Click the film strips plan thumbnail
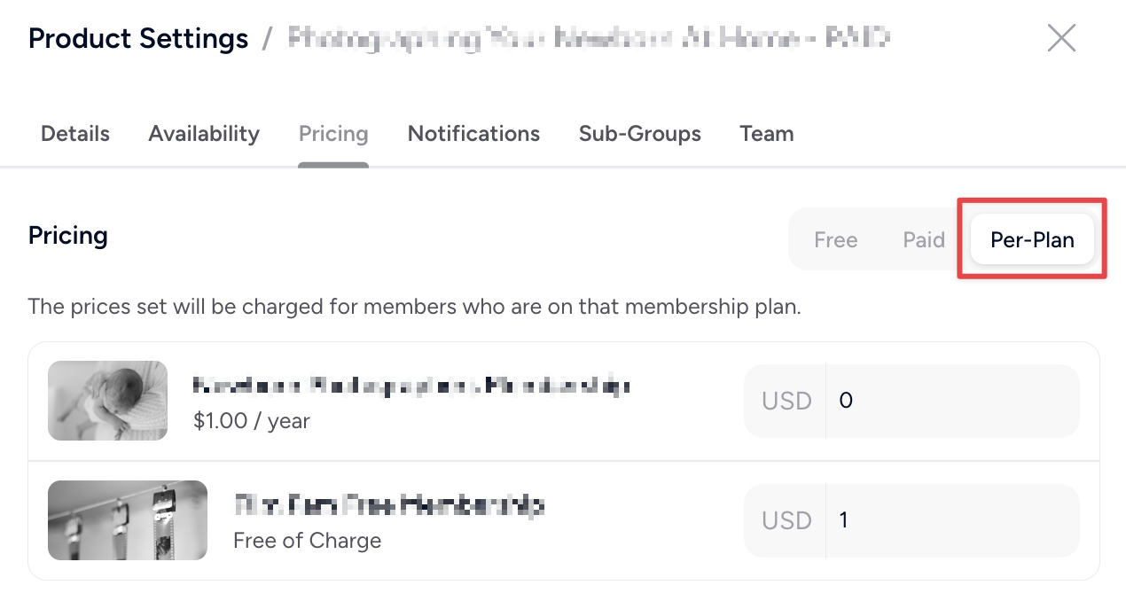The width and height of the screenshot is (1126, 601). (x=128, y=520)
